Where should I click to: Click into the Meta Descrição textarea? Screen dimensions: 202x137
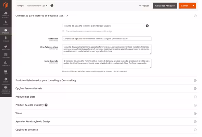click(107, 64)
